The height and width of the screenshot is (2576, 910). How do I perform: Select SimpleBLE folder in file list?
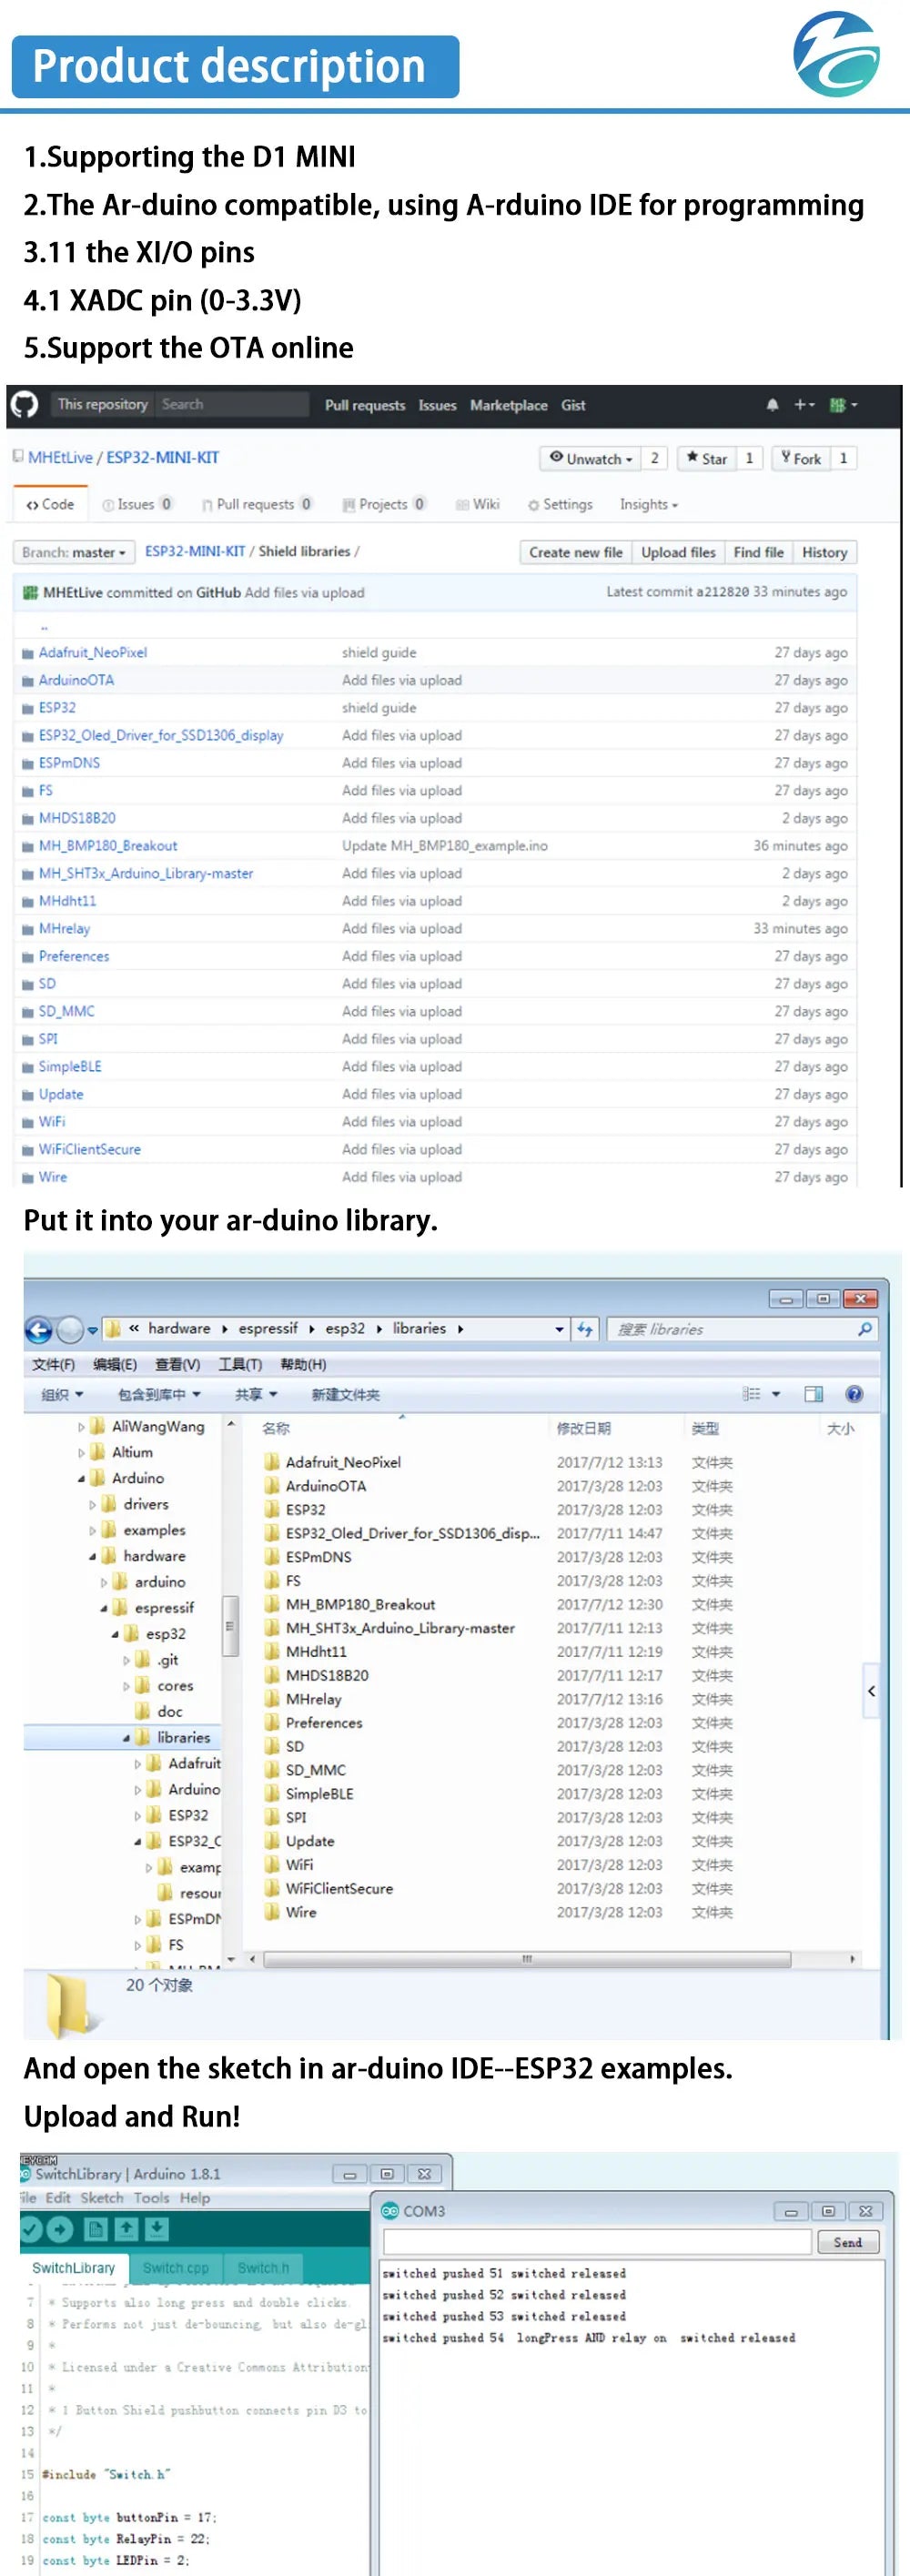click(319, 1794)
